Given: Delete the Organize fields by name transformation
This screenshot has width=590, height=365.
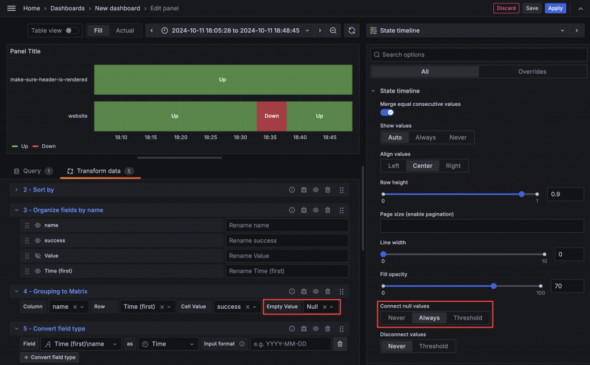Looking at the screenshot, I should point(328,210).
